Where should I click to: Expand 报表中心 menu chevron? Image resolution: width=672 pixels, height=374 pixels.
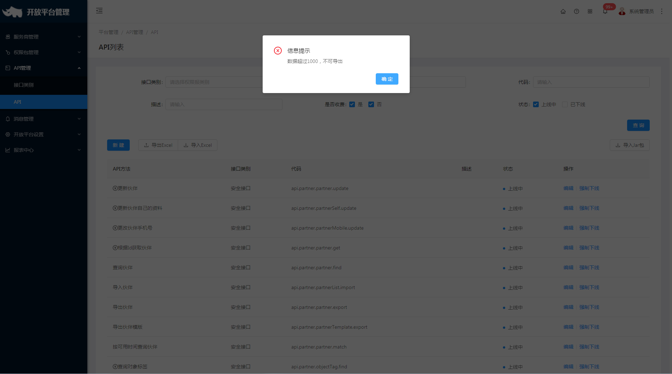pyautogui.click(x=79, y=150)
